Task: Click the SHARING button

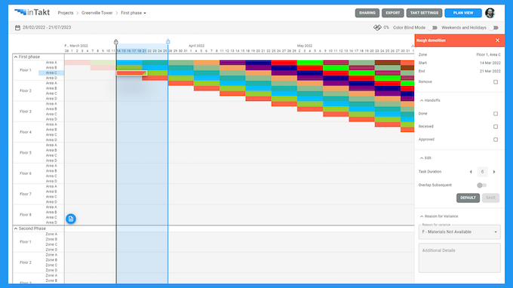Action: 367,13
